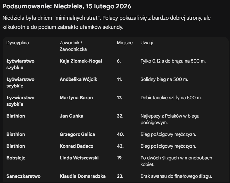Click the "Dyscyplina" column header
This screenshot has height=183, width=230.
[x=18, y=43]
